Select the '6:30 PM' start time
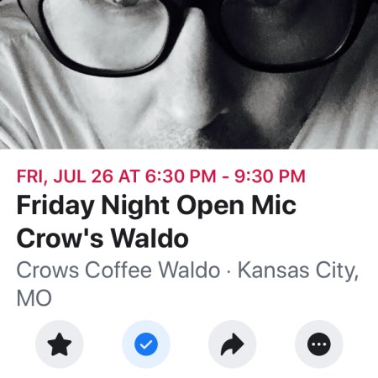378x378 pixels. pyautogui.click(x=181, y=176)
